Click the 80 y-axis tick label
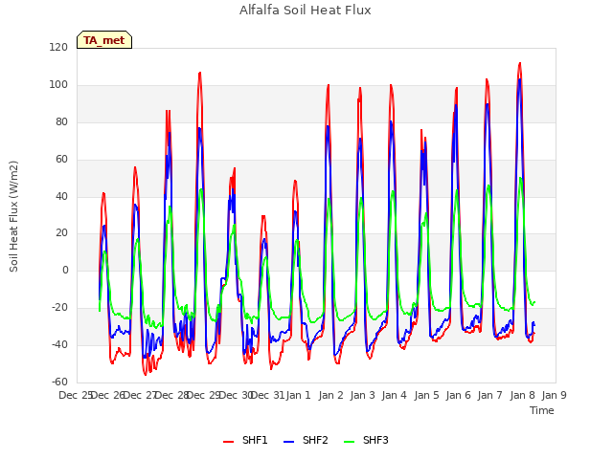613x459 pixels. pos(61,122)
